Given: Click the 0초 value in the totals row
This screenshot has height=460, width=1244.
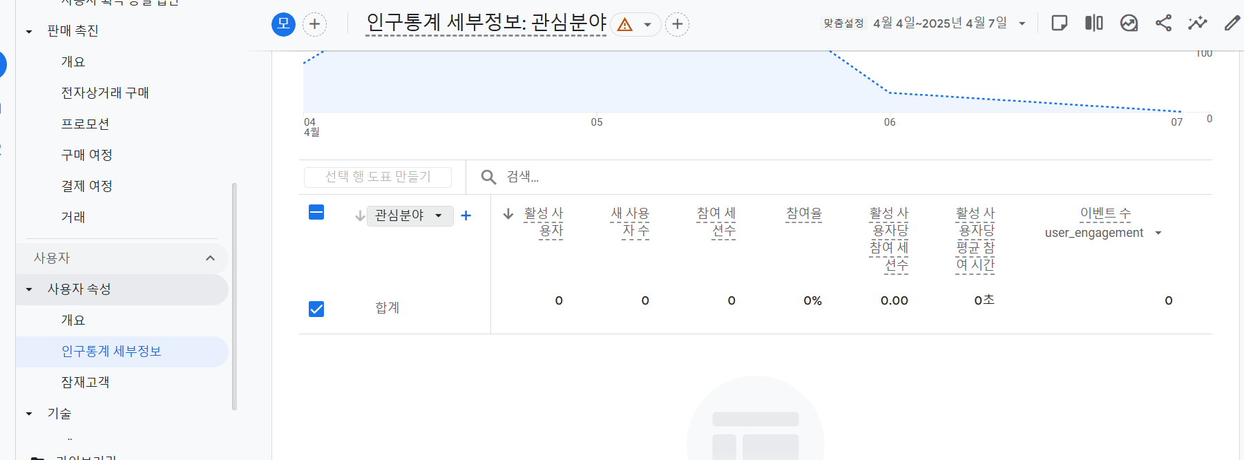Looking at the screenshot, I should tap(984, 300).
